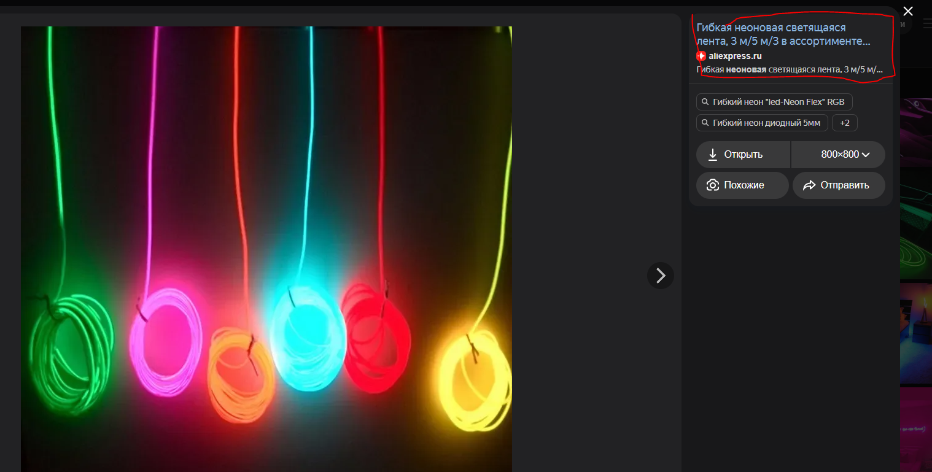Click the Отправить share button
This screenshot has height=472, width=932.
[x=839, y=185]
